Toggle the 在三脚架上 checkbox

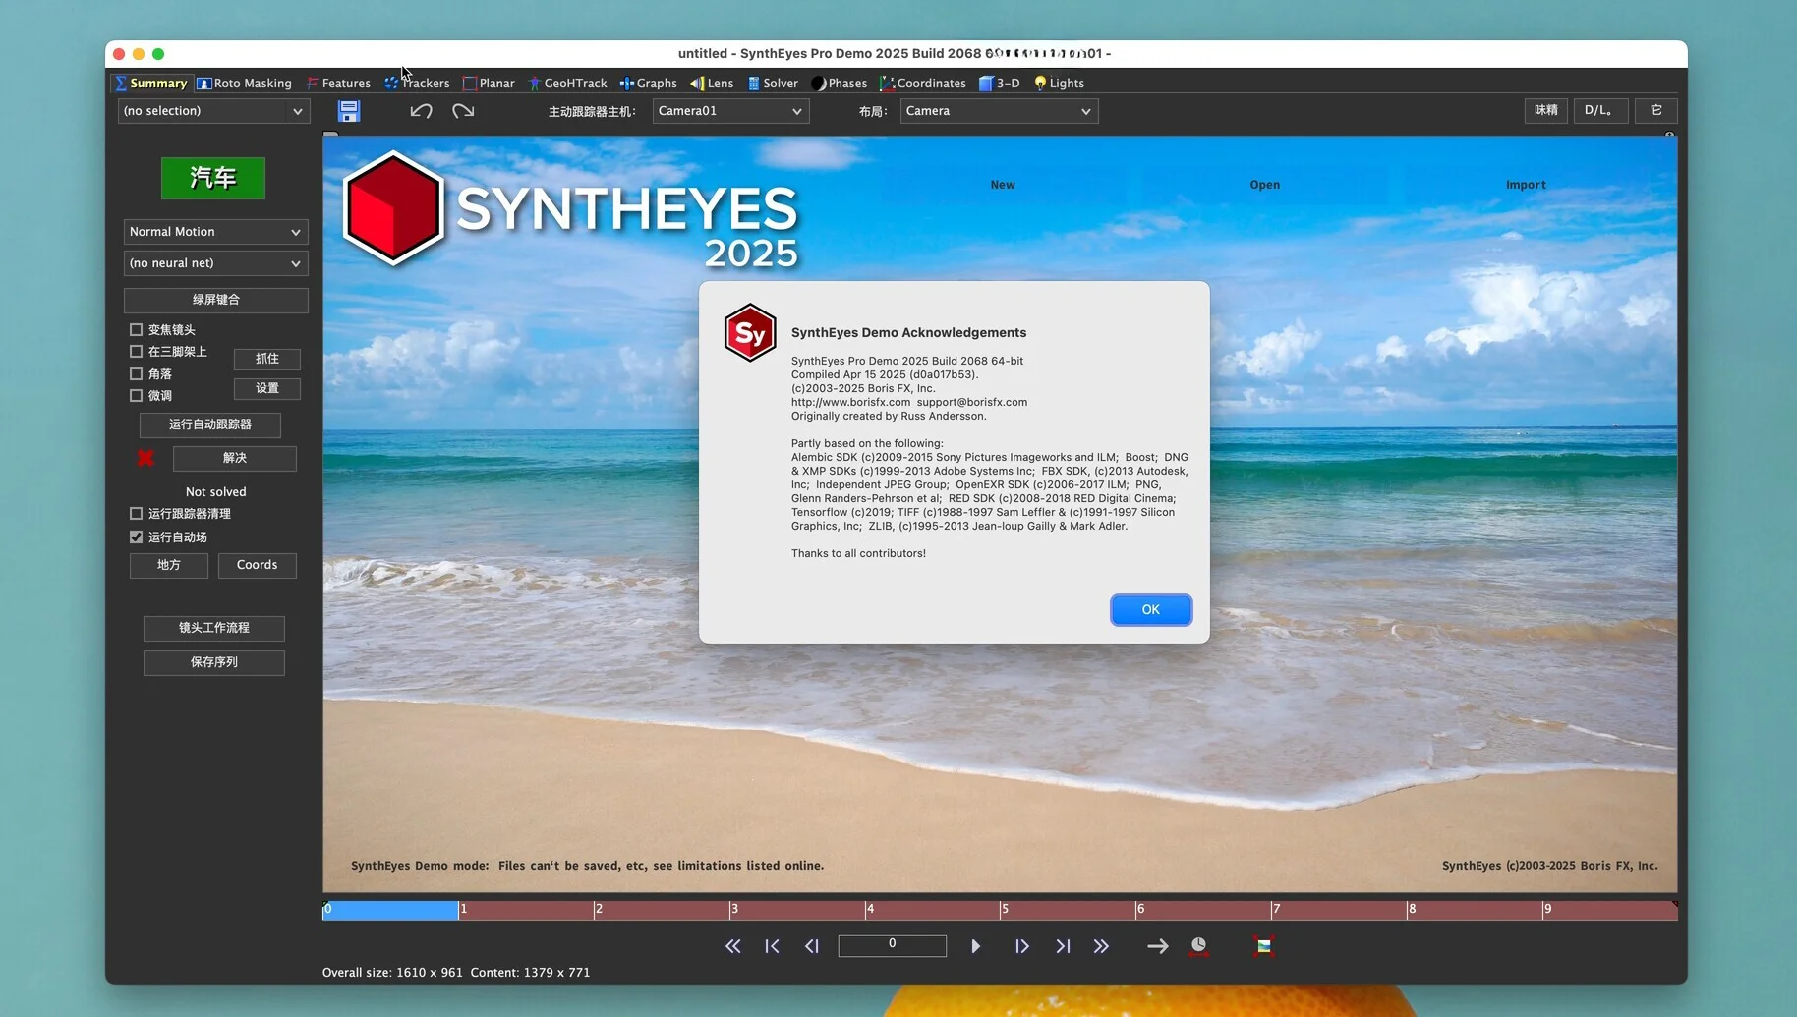pyautogui.click(x=137, y=352)
